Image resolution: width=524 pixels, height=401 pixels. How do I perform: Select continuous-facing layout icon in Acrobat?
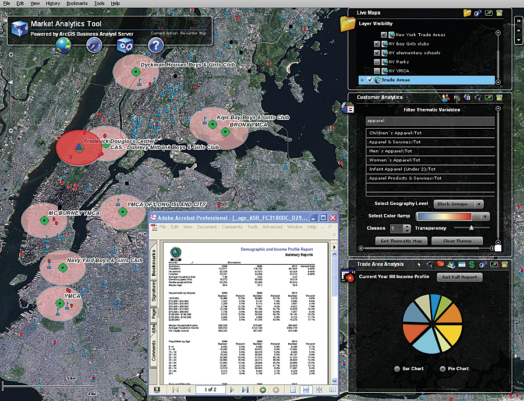(x=319, y=389)
